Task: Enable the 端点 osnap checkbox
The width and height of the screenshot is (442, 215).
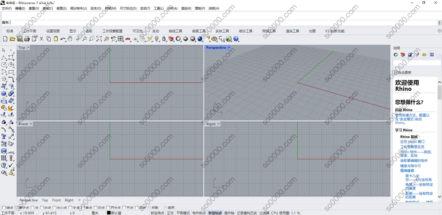Action: (x=4, y=208)
